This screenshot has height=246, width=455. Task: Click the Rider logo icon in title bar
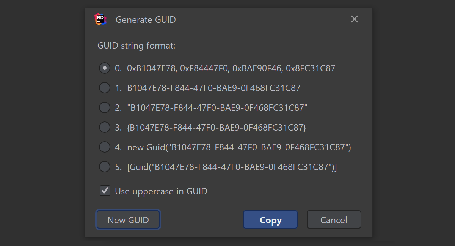click(100, 19)
